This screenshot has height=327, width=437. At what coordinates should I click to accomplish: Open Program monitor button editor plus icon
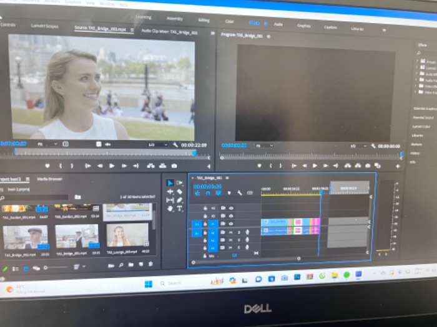[x=398, y=166]
